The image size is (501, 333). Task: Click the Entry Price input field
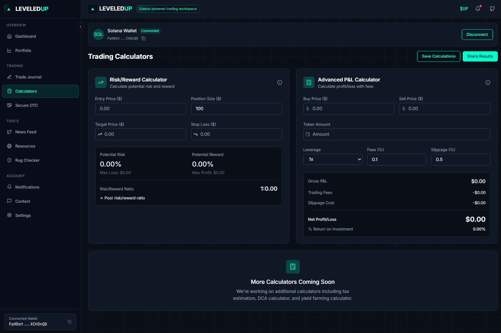[140, 109]
